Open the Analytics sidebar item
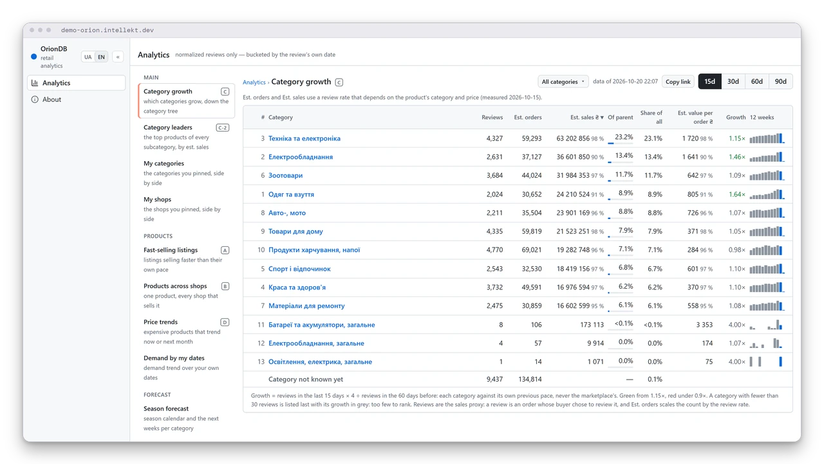824x464 pixels. point(77,83)
